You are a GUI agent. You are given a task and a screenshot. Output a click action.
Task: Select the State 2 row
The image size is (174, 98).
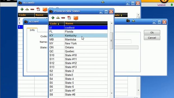pos(78,71)
